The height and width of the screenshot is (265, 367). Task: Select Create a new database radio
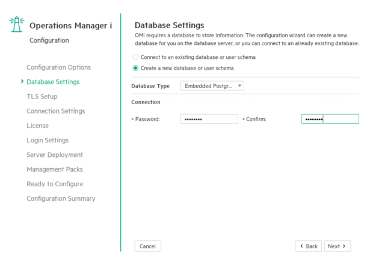tap(135, 68)
